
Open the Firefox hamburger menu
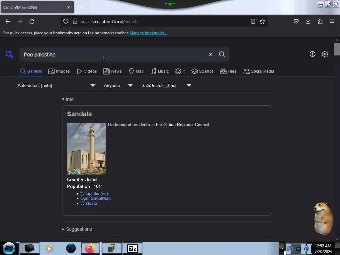[x=332, y=21]
